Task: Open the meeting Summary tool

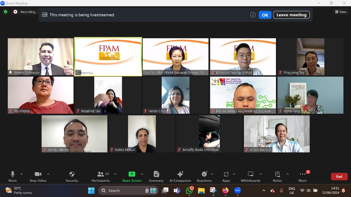Action: pyautogui.click(x=156, y=176)
